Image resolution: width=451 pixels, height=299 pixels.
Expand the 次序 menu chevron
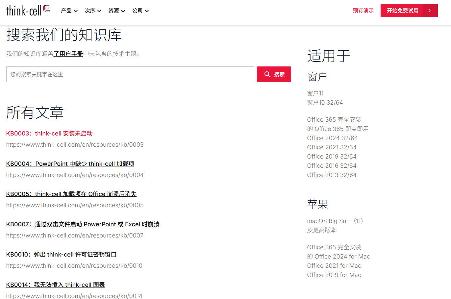pyautogui.click(x=99, y=11)
